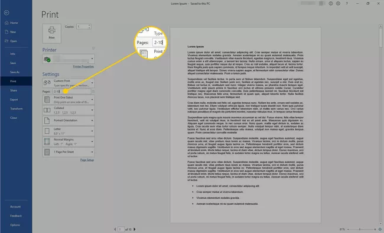Open the Page Setup link
The image size is (384, 233).
[87, 160]
